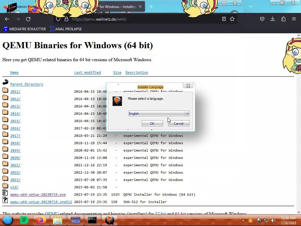Screen dimensions: 301x226
Task: Open the 2018/ folder link
Action: tap(15, 143)
